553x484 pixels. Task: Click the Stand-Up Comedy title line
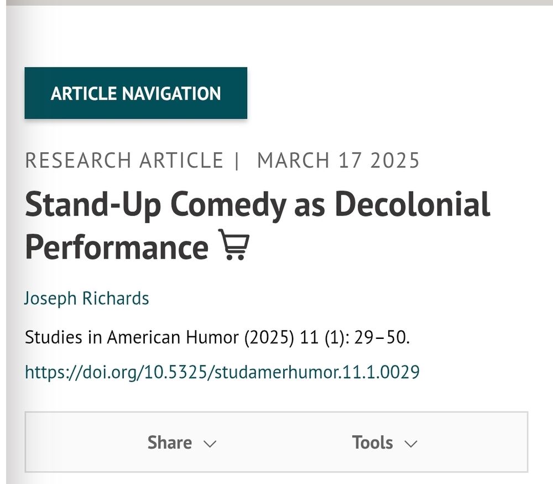click(258, 205)
